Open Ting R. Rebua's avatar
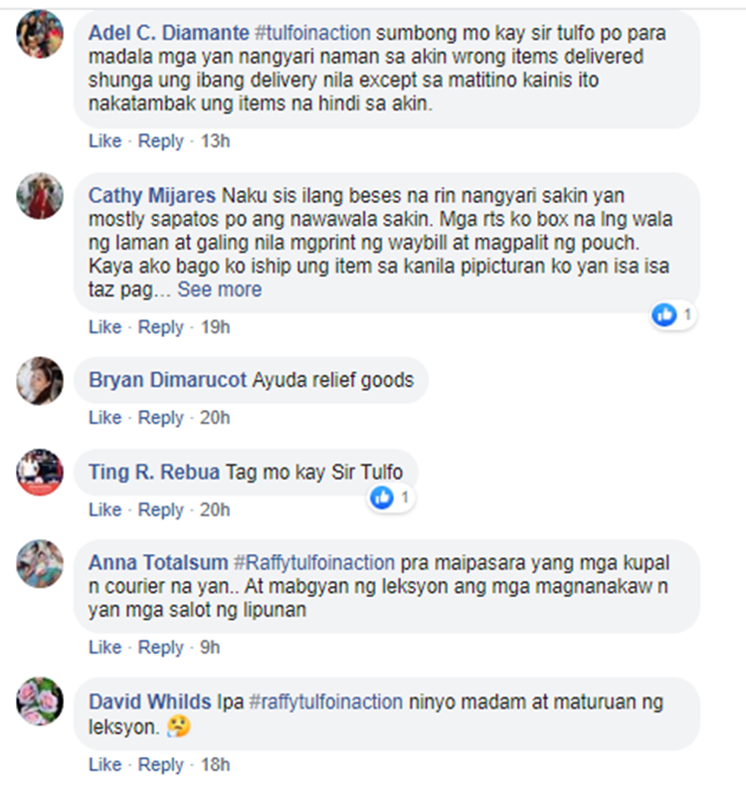Viewport: 746px width, 788px height. (x=40, y=473)
